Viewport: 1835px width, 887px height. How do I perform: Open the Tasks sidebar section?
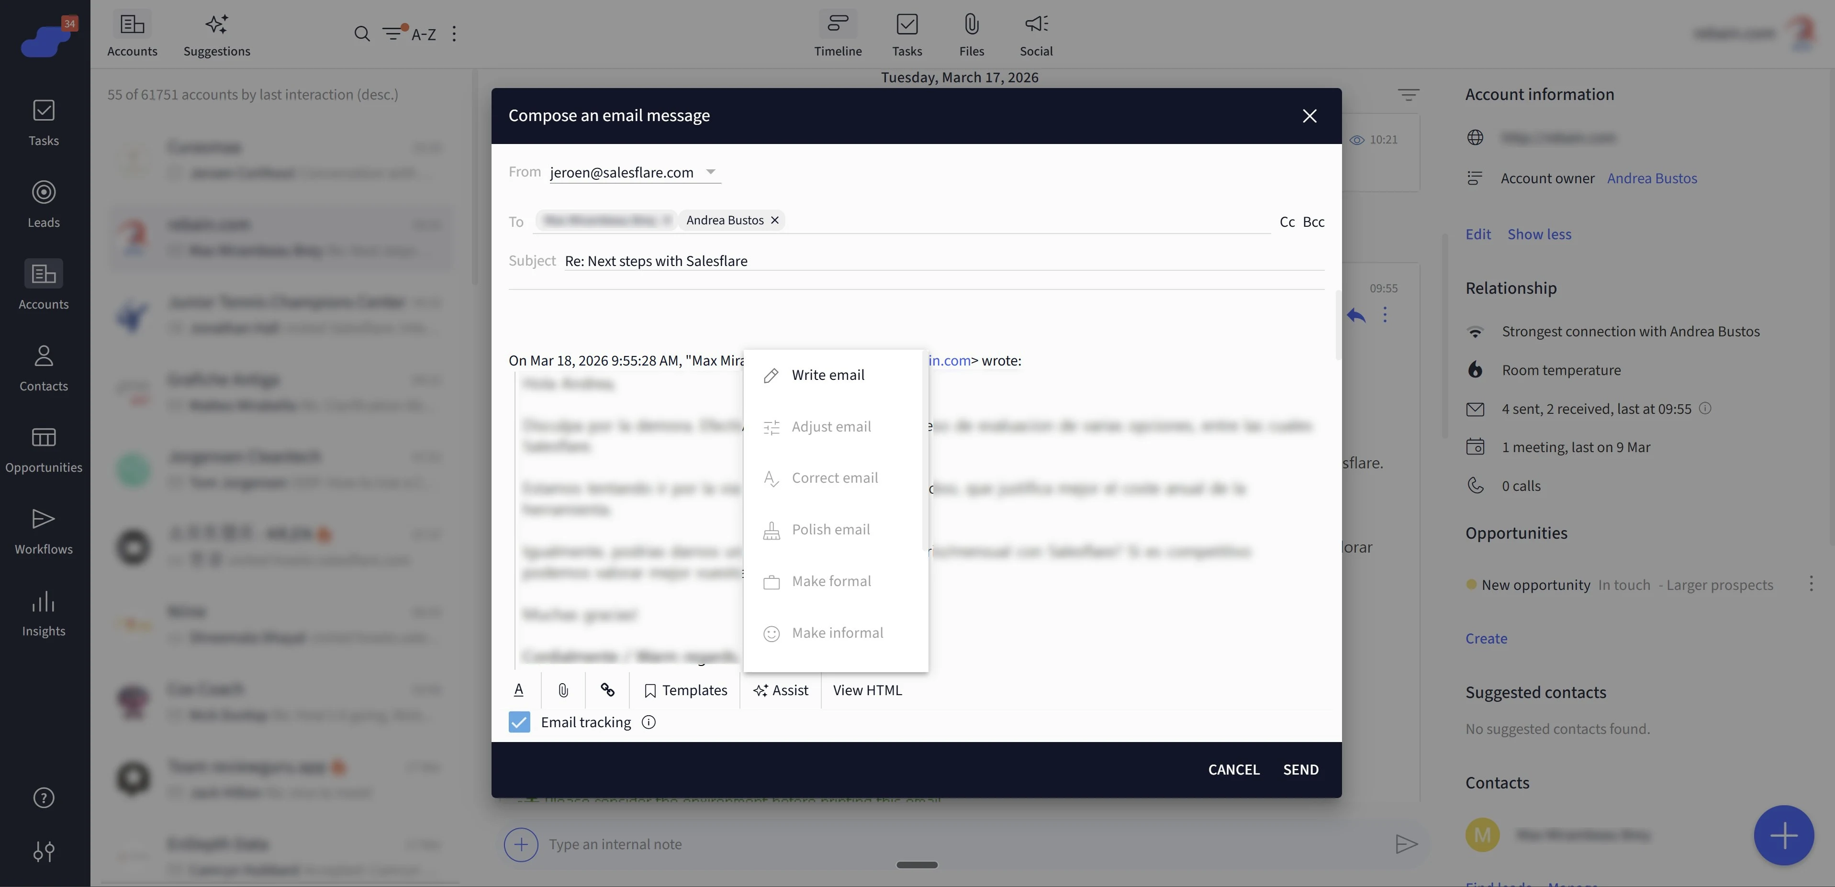tap(44, 122)
